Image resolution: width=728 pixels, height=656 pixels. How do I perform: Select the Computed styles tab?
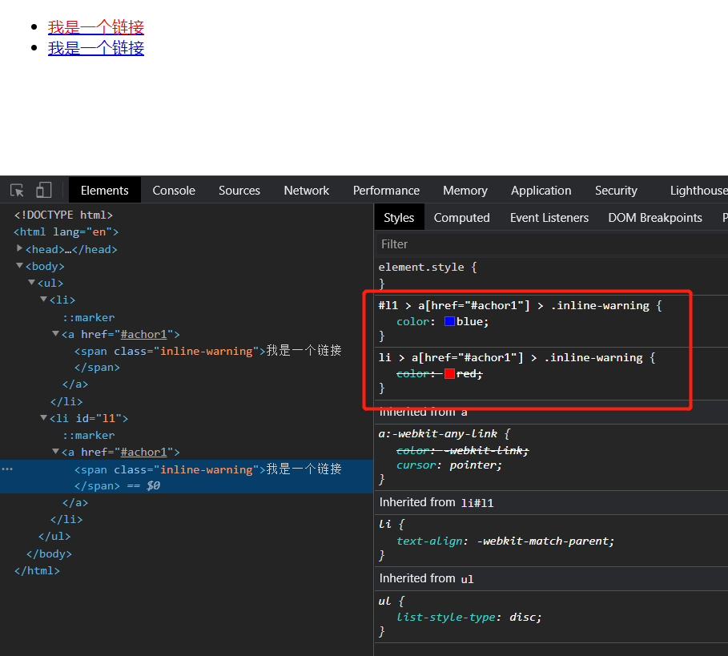(x=461, y=218)
